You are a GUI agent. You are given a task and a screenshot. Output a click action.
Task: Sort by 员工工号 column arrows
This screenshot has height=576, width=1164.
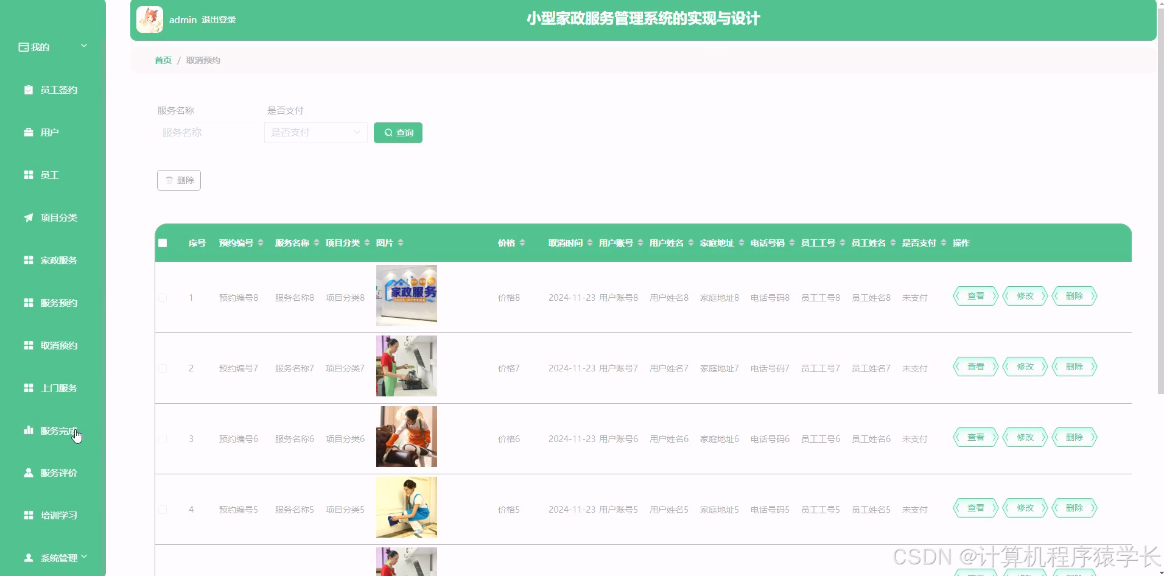tap(843, 242)
